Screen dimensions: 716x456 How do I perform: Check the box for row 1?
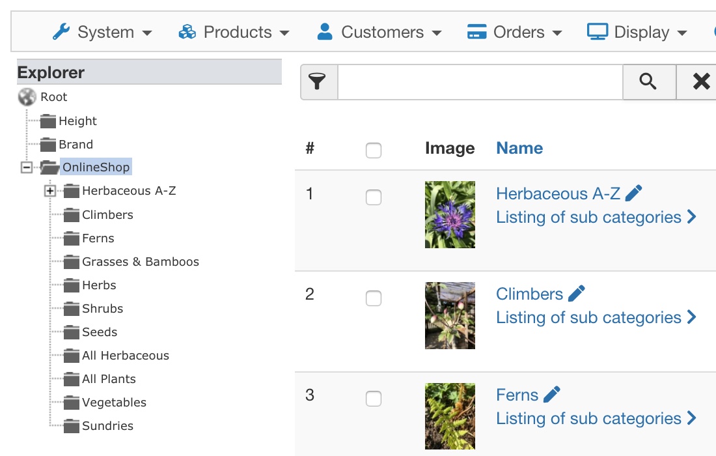[x=374, y=197]
